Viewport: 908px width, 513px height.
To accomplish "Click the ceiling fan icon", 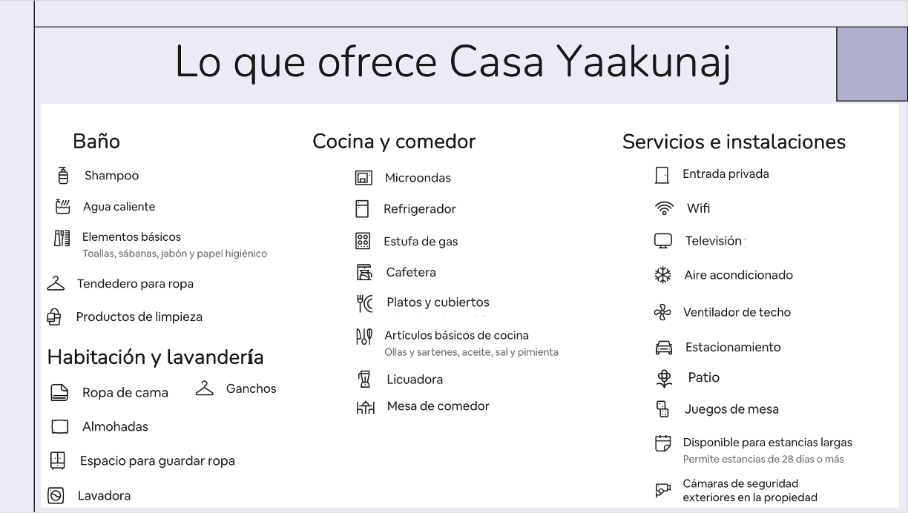I will [x=662, y=312].
